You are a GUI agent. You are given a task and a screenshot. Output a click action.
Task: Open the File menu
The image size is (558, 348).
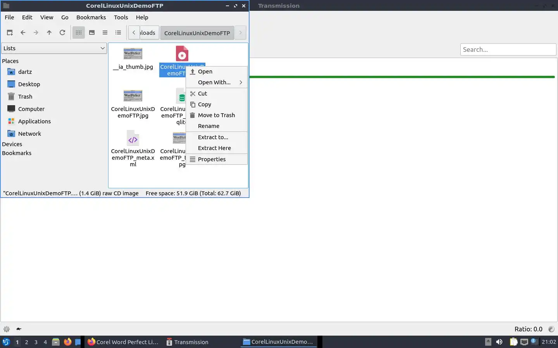[9, 17]
